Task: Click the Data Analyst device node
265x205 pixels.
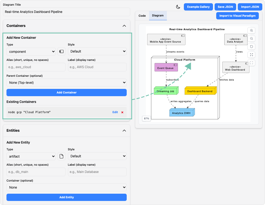Action: click(236, 40)
